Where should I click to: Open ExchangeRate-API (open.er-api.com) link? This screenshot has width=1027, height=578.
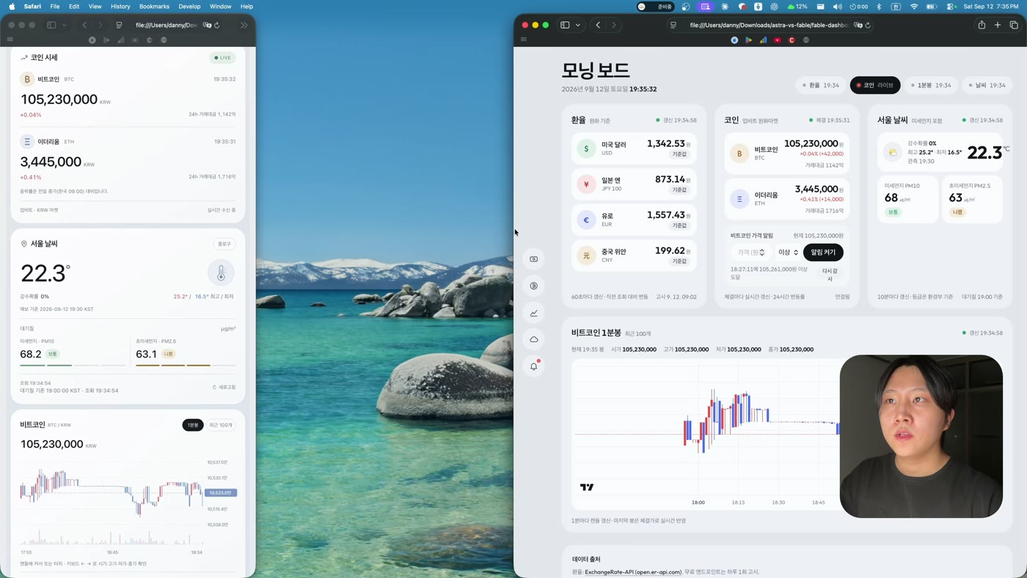click(633, 572)
